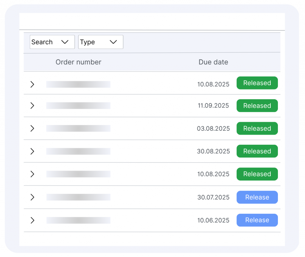Open the Search dropdown

(52, 42)
